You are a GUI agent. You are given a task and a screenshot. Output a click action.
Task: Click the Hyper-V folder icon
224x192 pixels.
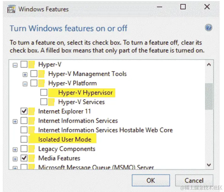[31, 65]
